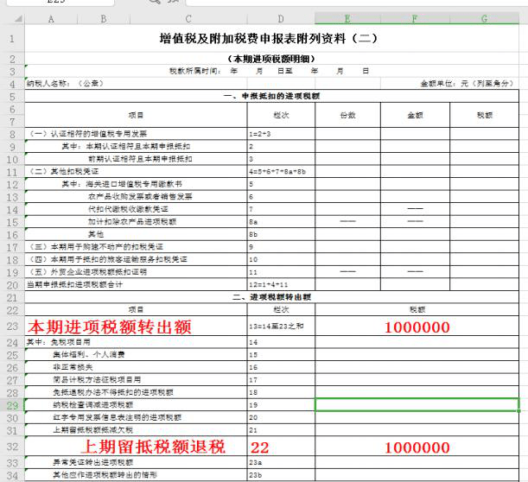Viewport: 528px width, 482px height.
Task: Click 异常凭证转出进项税额 cell
Action: click(136, 462)
